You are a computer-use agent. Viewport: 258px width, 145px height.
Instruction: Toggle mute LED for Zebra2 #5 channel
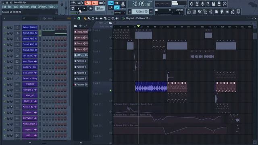pyautogui.click(x=5, y=33)
